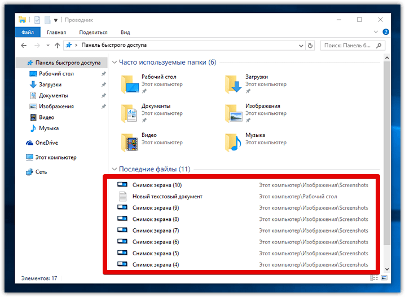Switch to large icons view in status bar
Screen dimensions: 405x297
[384, 278]
